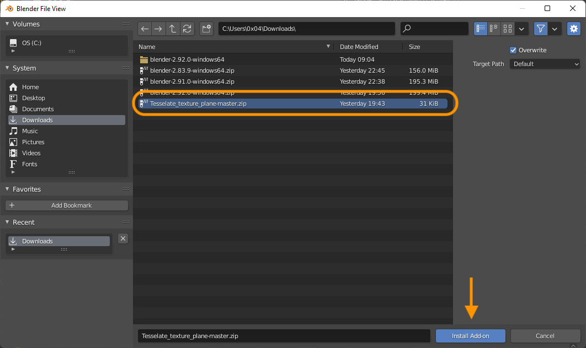The image size is (586, 348).
Task: Toggle the file filter funnel button
Action: pyautogui.click(x=541, y=29)
